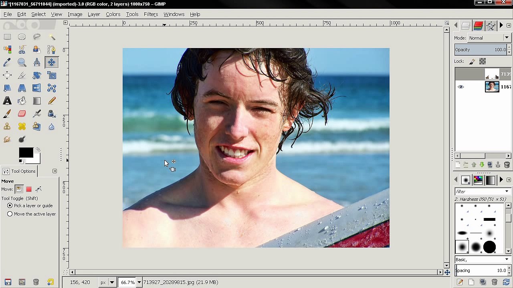Select the Measure compass tool
The image size is (513, 288).
tap(37, 62)
